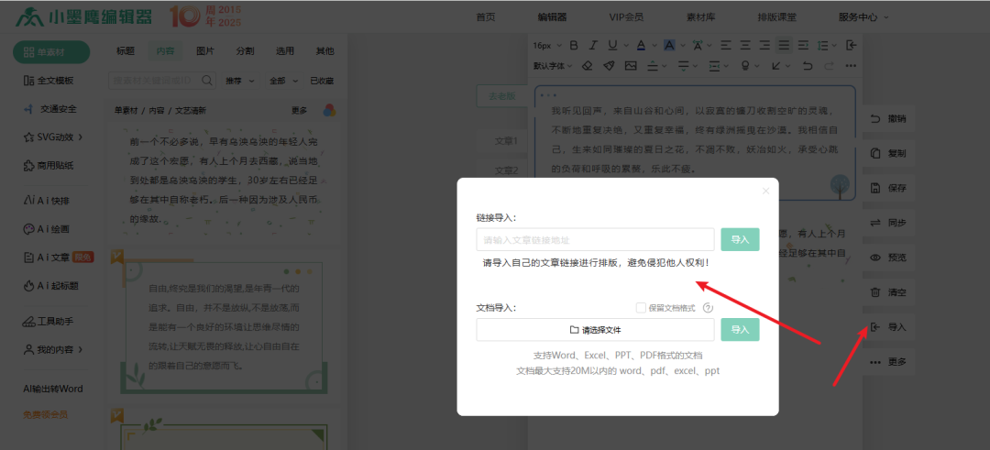The height and width of the screenshot is (450, 990).
Task: Switch to the 标题 tab
Action: [126, 51]
